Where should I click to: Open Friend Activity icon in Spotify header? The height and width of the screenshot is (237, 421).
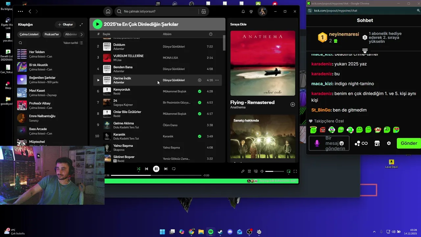(251, 12)
